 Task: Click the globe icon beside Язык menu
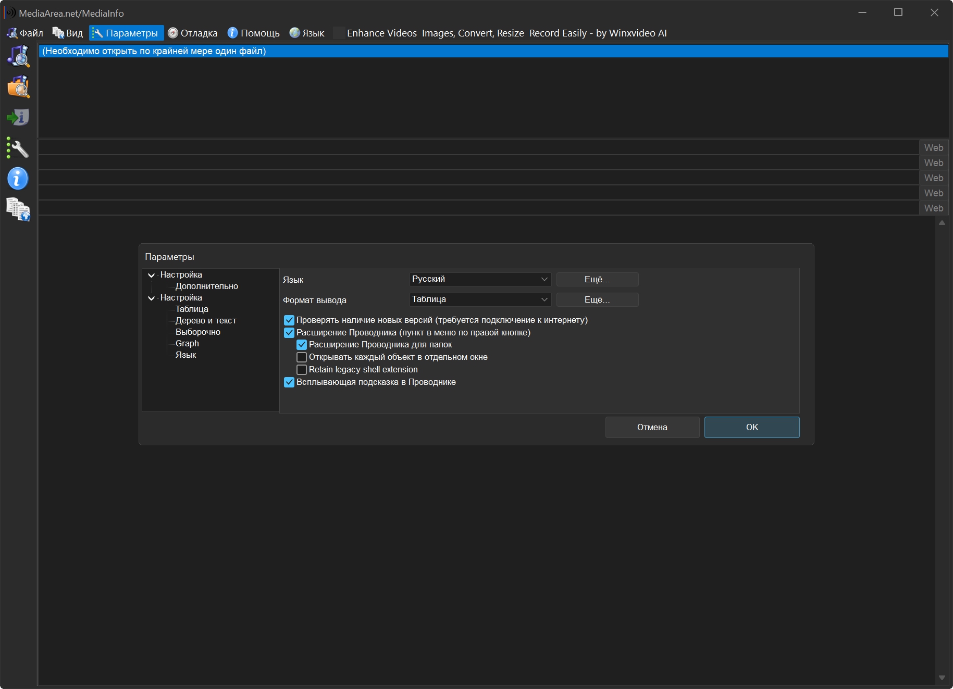(x=295, y=33)
